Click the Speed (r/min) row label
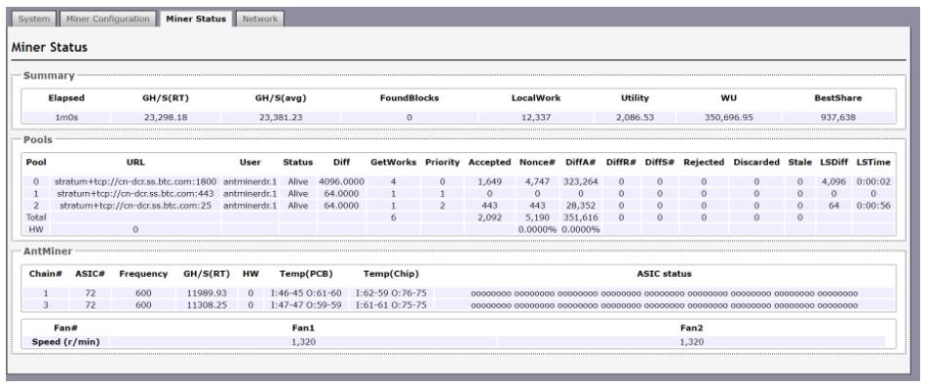 [65, 342]
